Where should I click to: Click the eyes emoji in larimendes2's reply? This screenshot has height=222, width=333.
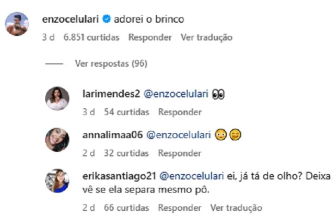(x=218, y=94)
